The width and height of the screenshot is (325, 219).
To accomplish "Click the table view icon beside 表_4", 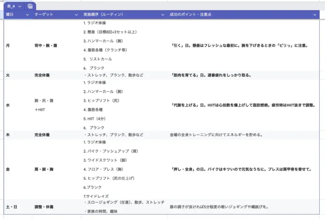I will (30, 6).
